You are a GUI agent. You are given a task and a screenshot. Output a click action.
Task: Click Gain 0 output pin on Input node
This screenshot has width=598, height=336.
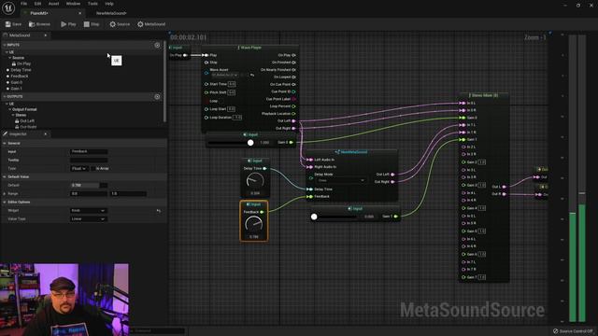(x=292, y=143)
